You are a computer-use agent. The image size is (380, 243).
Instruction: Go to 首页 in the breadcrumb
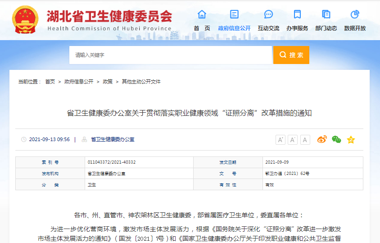[x=50, y=82]
